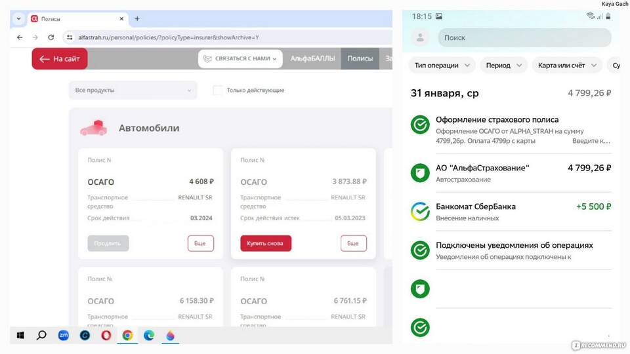Open the "Карта или счёт" filter
The height and width of the screenshot is (354, 630).
click(566, 66)
